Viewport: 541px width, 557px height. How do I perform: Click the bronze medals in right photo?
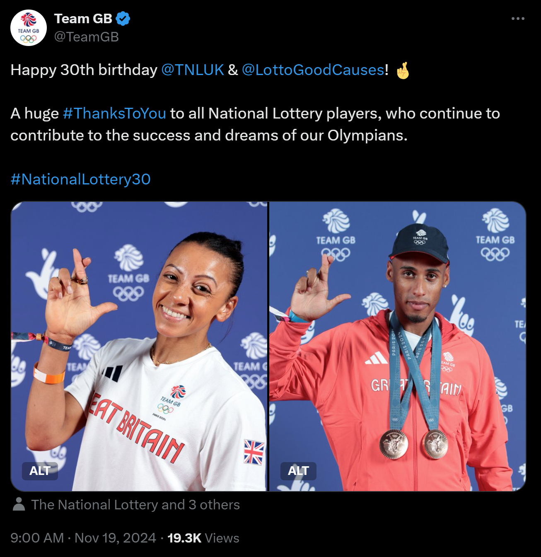coord(414,444)
